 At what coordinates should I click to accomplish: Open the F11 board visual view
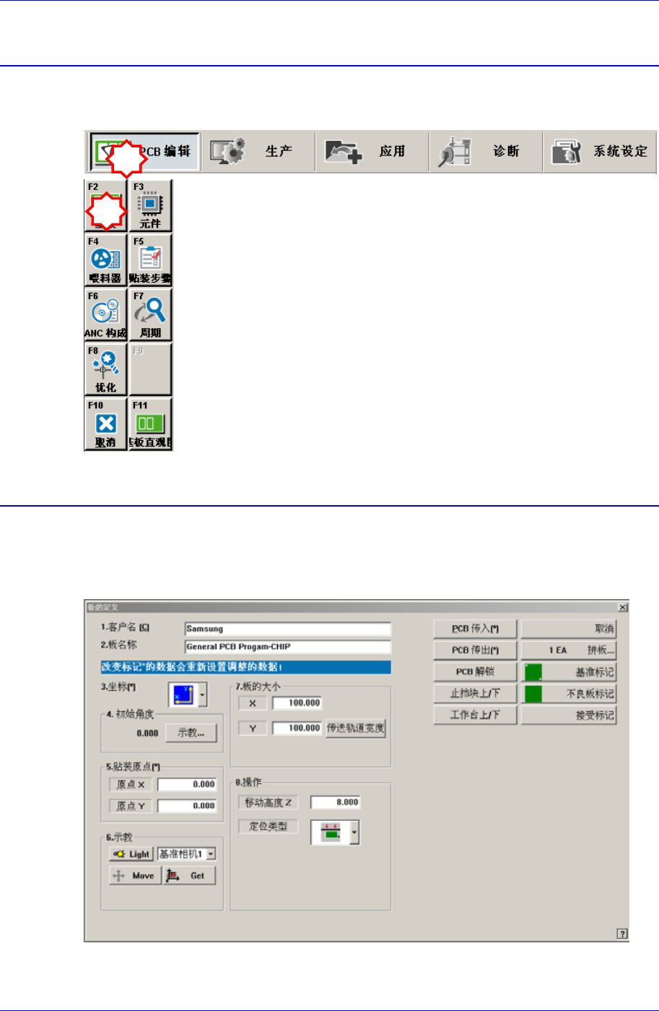tap(150, 424)
